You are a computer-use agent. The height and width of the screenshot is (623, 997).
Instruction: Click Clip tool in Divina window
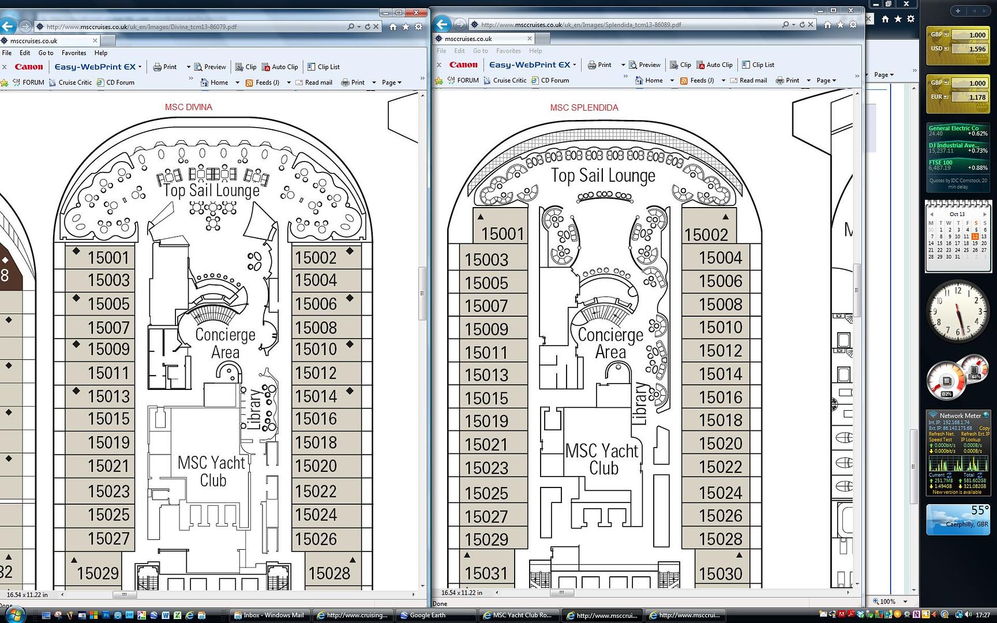coord(246,67)
